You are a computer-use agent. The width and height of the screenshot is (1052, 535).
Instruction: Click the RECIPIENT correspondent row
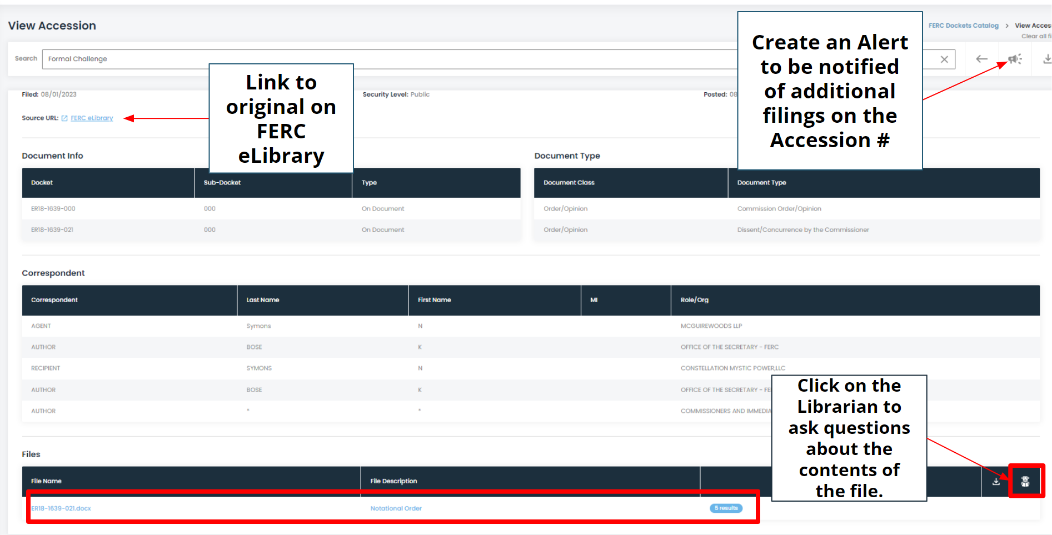[x=531, y=368]
